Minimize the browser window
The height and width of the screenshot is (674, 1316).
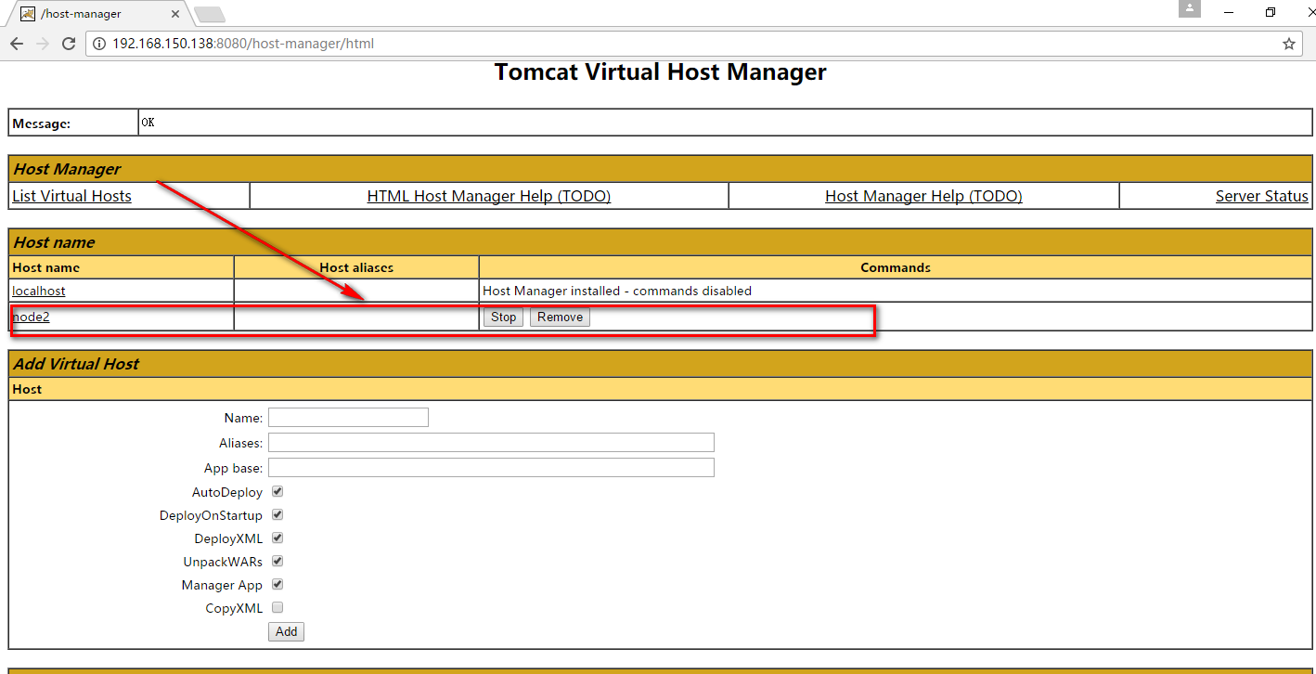click(1230, 11)
